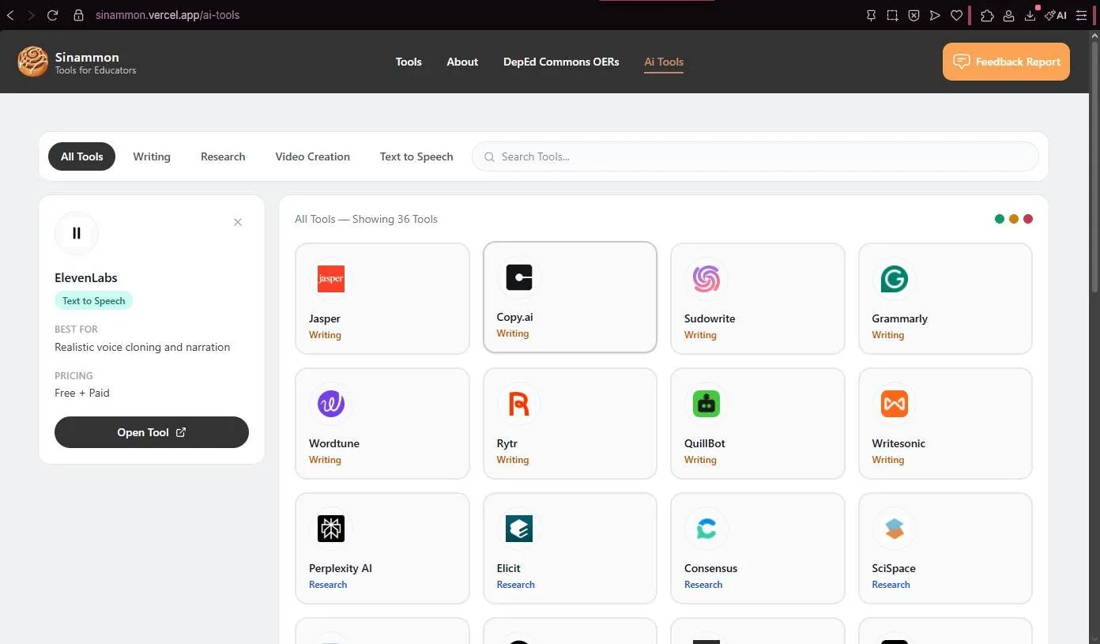Click the Rytr red R logo
The height and width of the screenshot is (644, 1100).
click(518, 404)
